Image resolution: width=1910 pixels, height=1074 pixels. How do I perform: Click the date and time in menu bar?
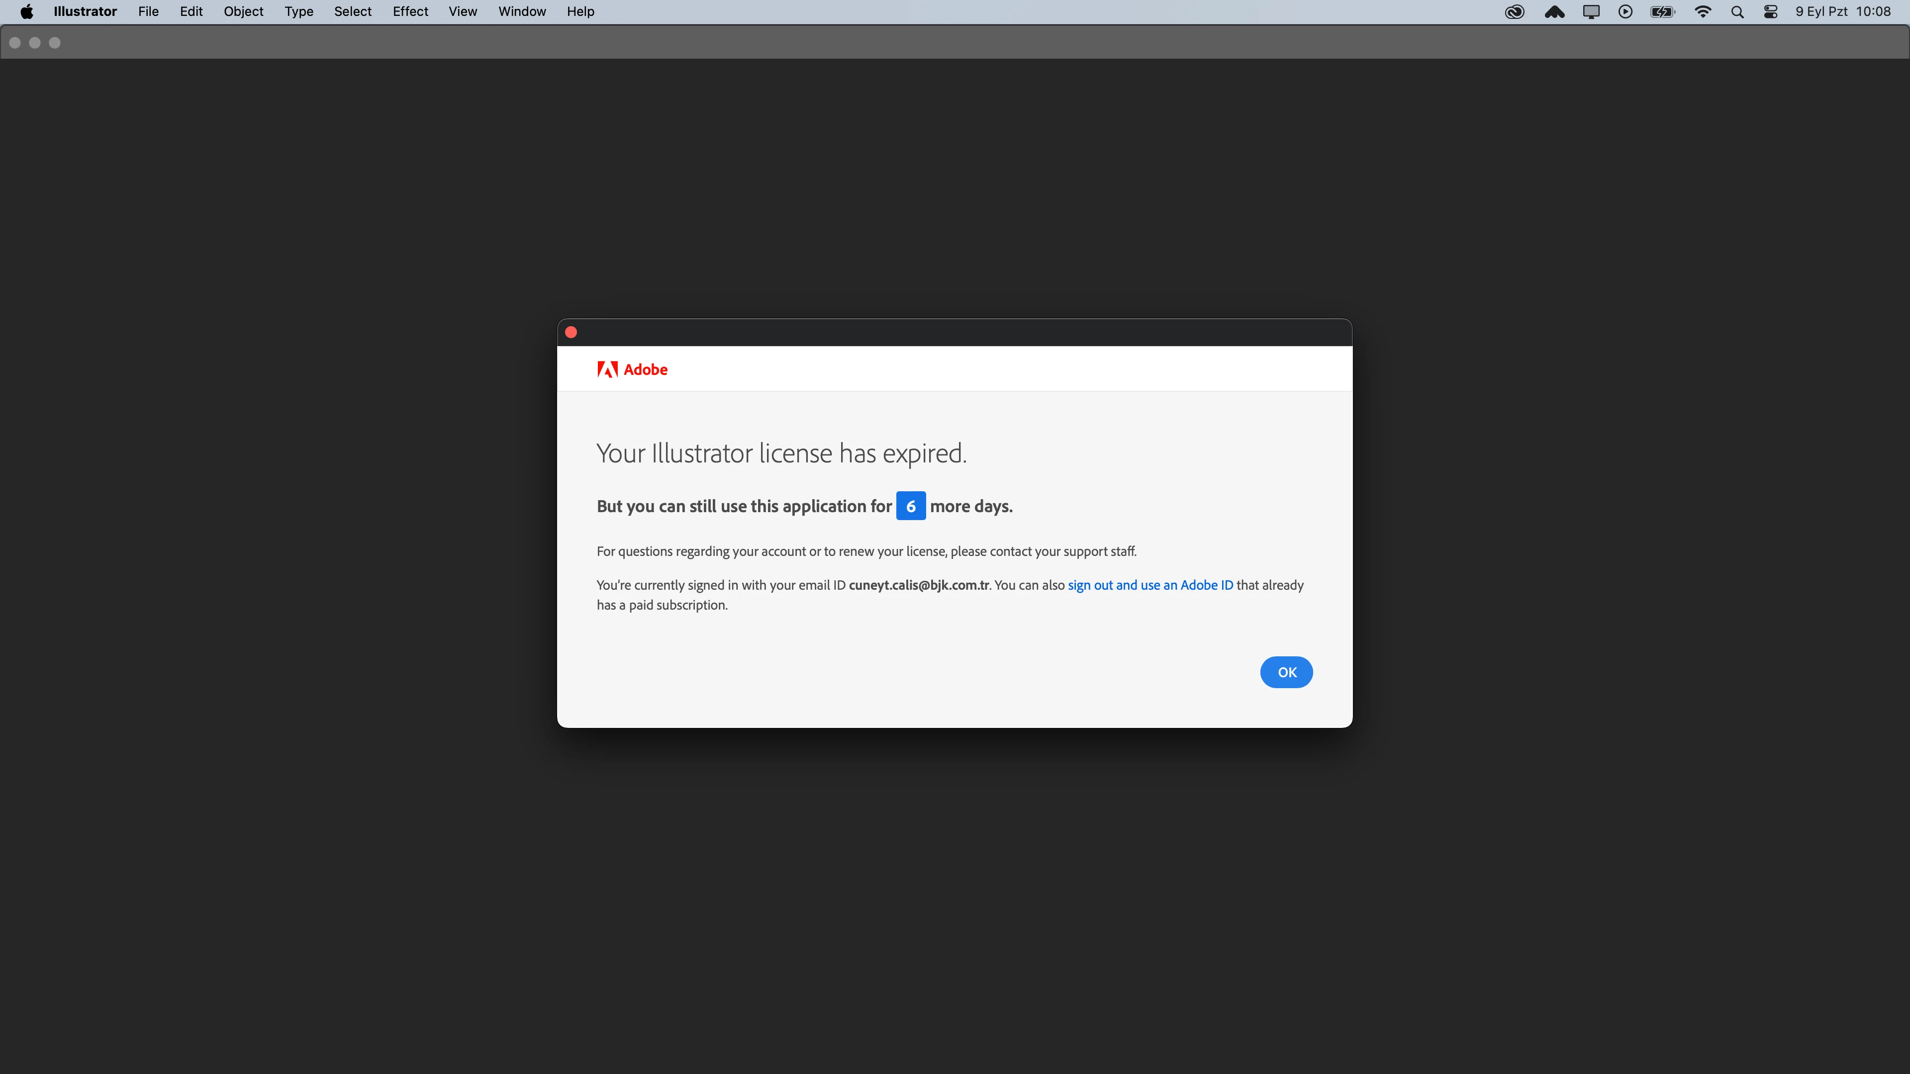1842,12
